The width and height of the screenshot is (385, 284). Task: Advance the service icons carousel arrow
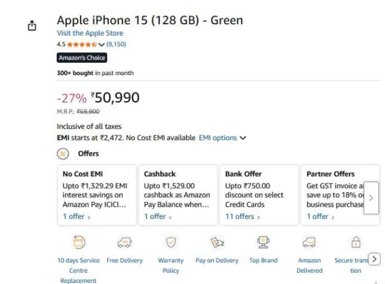pos(374,259)
